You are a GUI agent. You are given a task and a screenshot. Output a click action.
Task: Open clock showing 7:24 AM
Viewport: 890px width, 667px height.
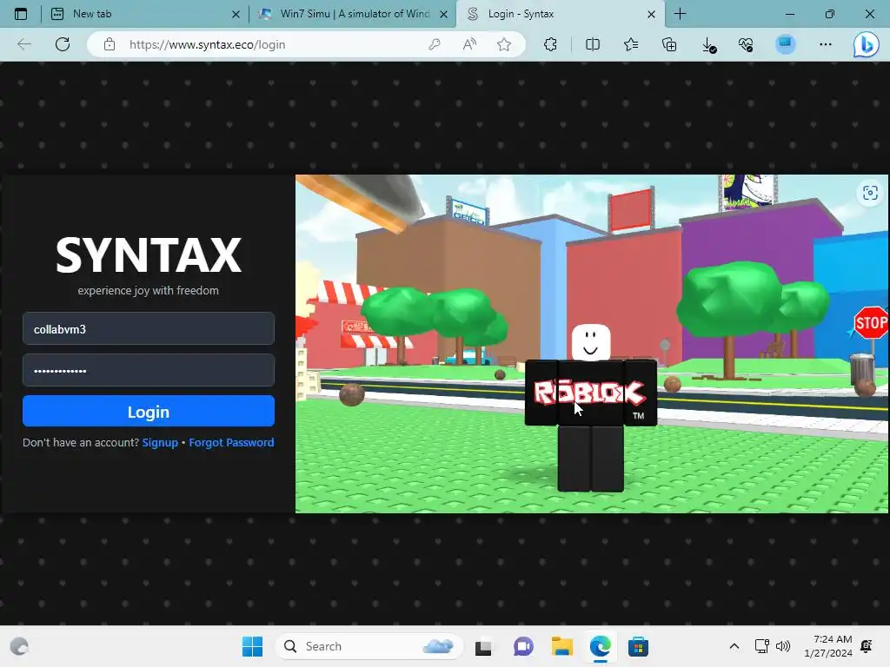pyautogui.click(x=828, y=646)
